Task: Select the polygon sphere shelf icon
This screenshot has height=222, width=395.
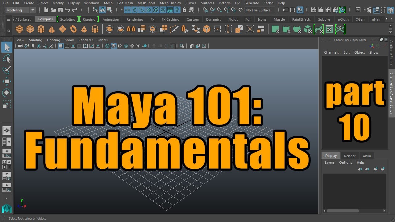Action: pyautogui.click(x=19, y=29)
